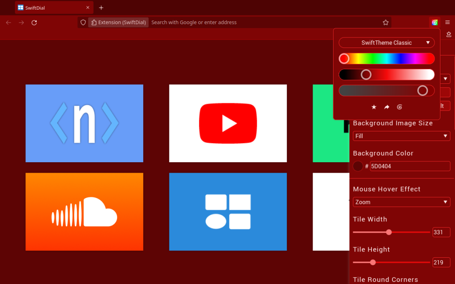The width and height of the screenshot is (455, 284).
Task: Adjust the gray-to-red brightness slider
Action: tap(387, 90)
